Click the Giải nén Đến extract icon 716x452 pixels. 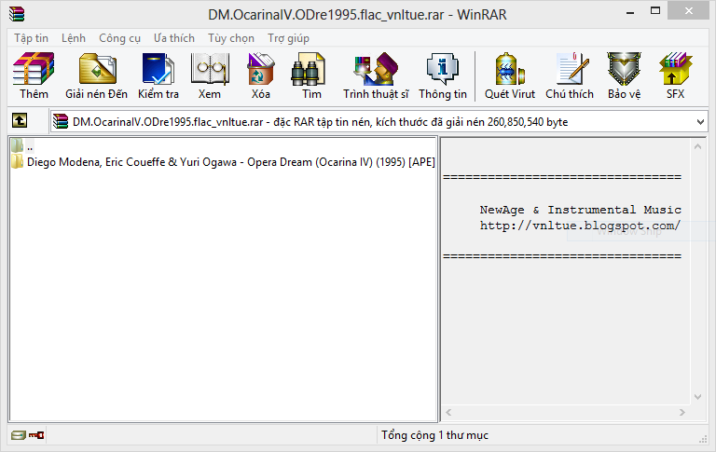96,75
